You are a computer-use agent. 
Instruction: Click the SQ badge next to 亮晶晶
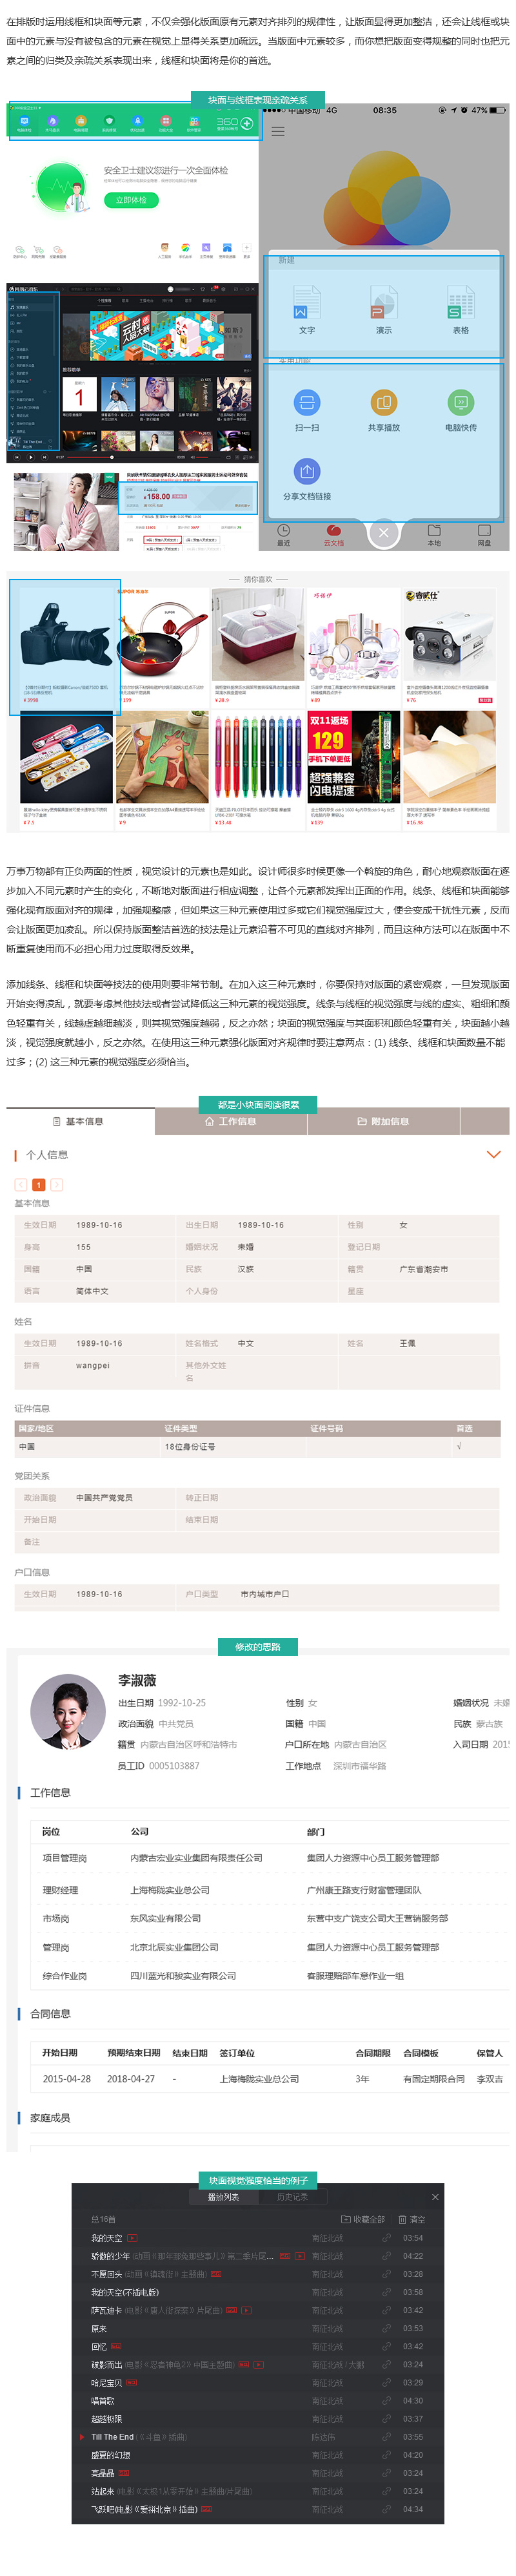(124, 2473)
